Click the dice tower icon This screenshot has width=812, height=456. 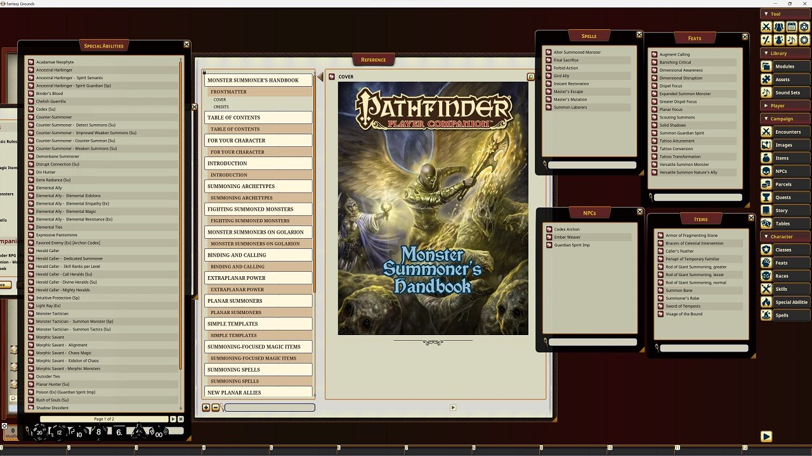coord(804,27)
